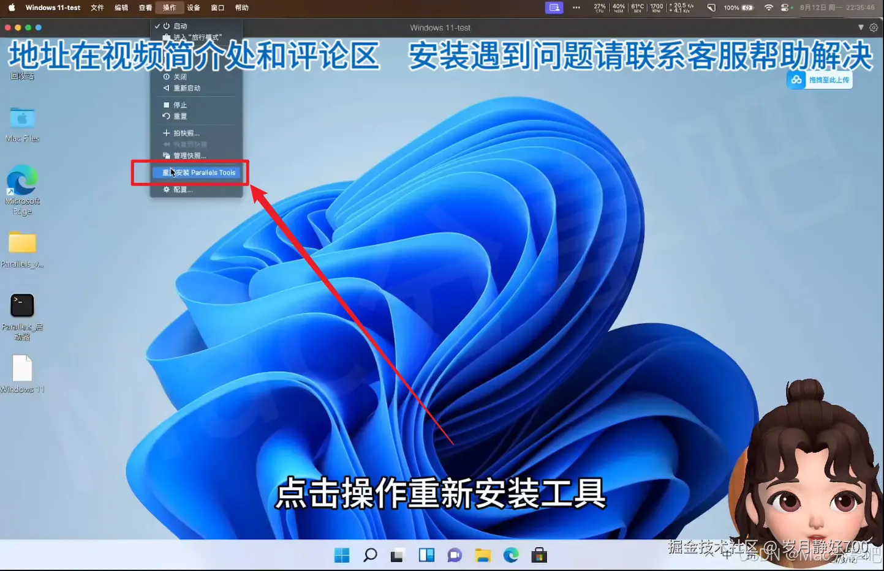This screenshot has width=884, height=571.
Task: Click the File Explorer icon in the taskbar
Action: coord(483,555)
